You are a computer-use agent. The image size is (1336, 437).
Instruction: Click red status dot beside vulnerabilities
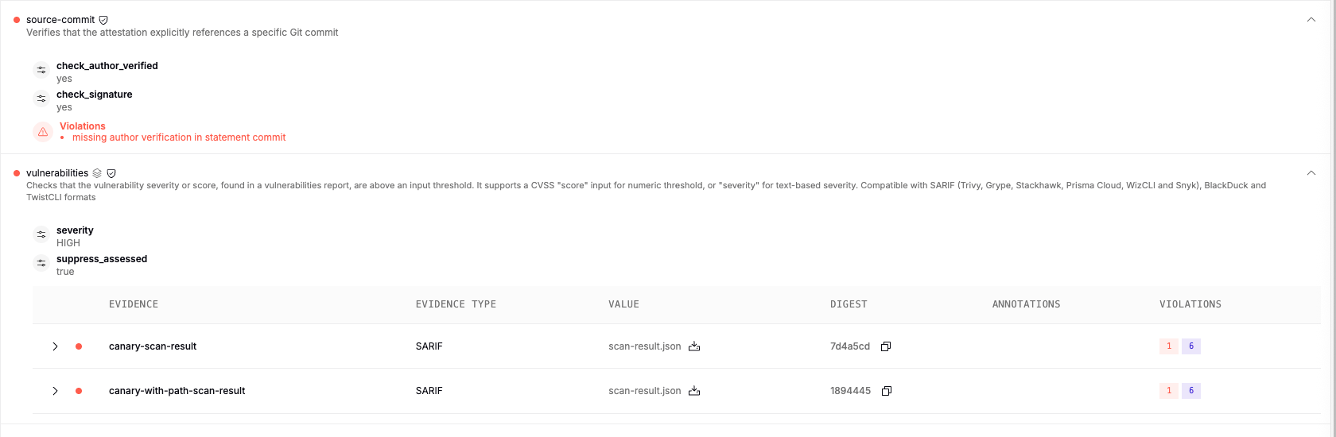17,173
